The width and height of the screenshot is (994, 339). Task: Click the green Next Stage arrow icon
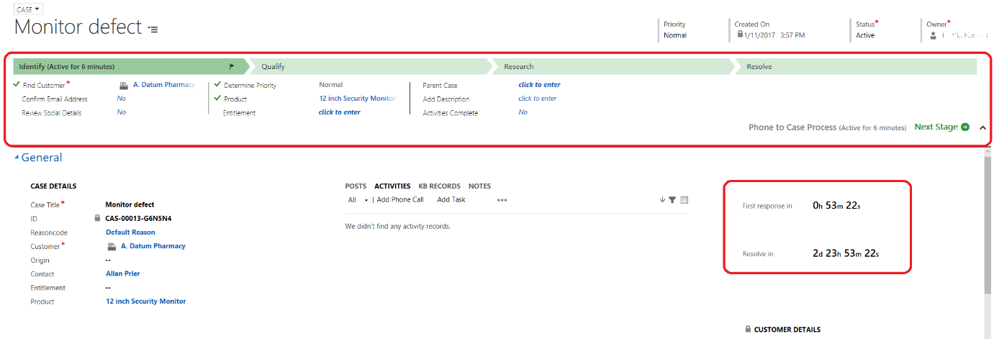pyautogui.click(x=964, y=127)
